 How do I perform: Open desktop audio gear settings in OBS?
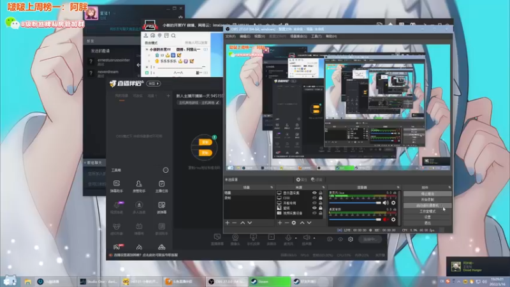pyautogui.click(x=393, y=219)
